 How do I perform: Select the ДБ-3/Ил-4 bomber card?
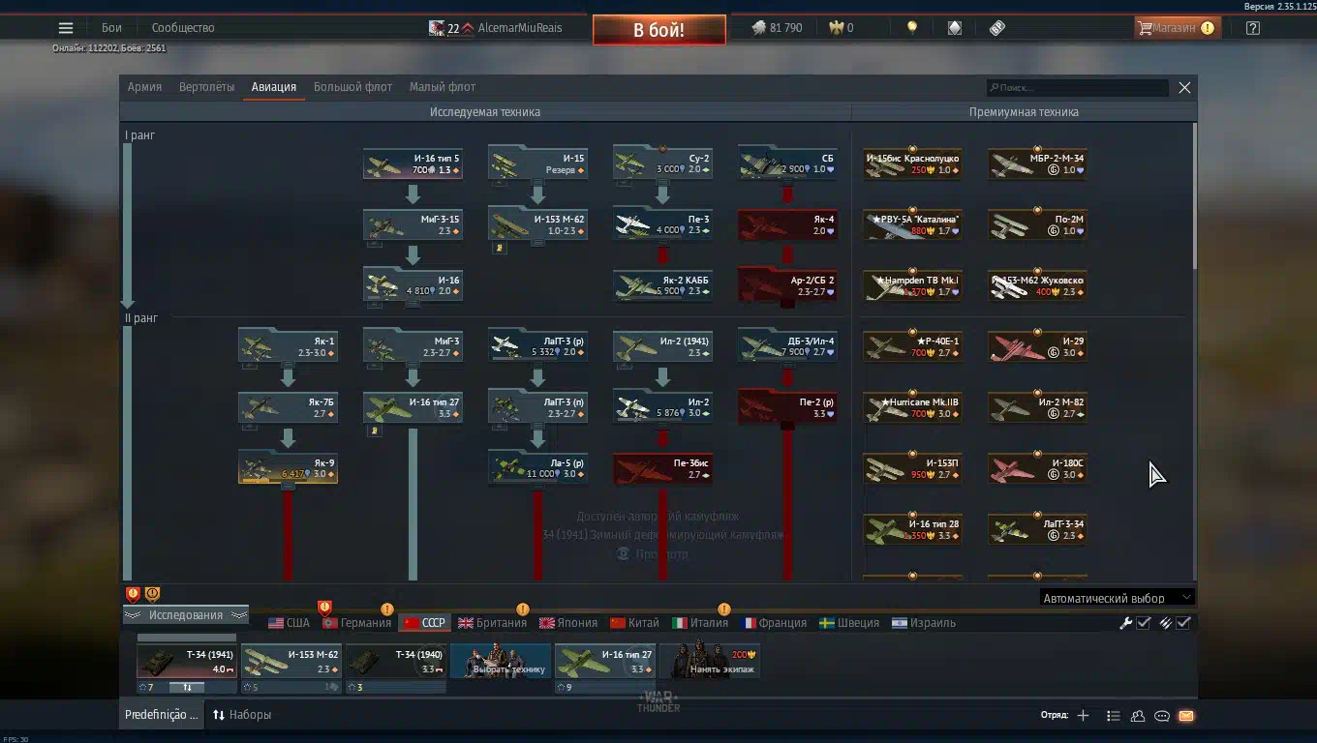click(788, 346)
